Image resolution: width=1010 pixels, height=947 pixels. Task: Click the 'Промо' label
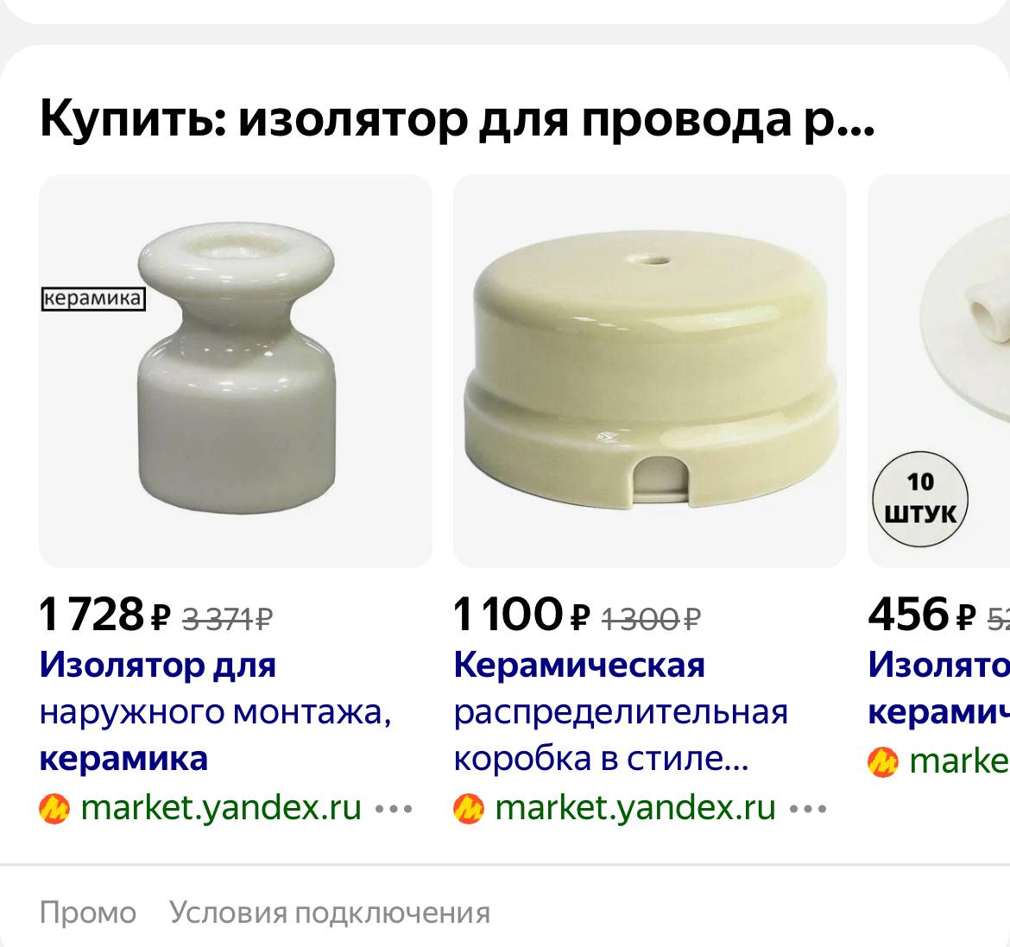pyautogui.click(x=88, y=912)
